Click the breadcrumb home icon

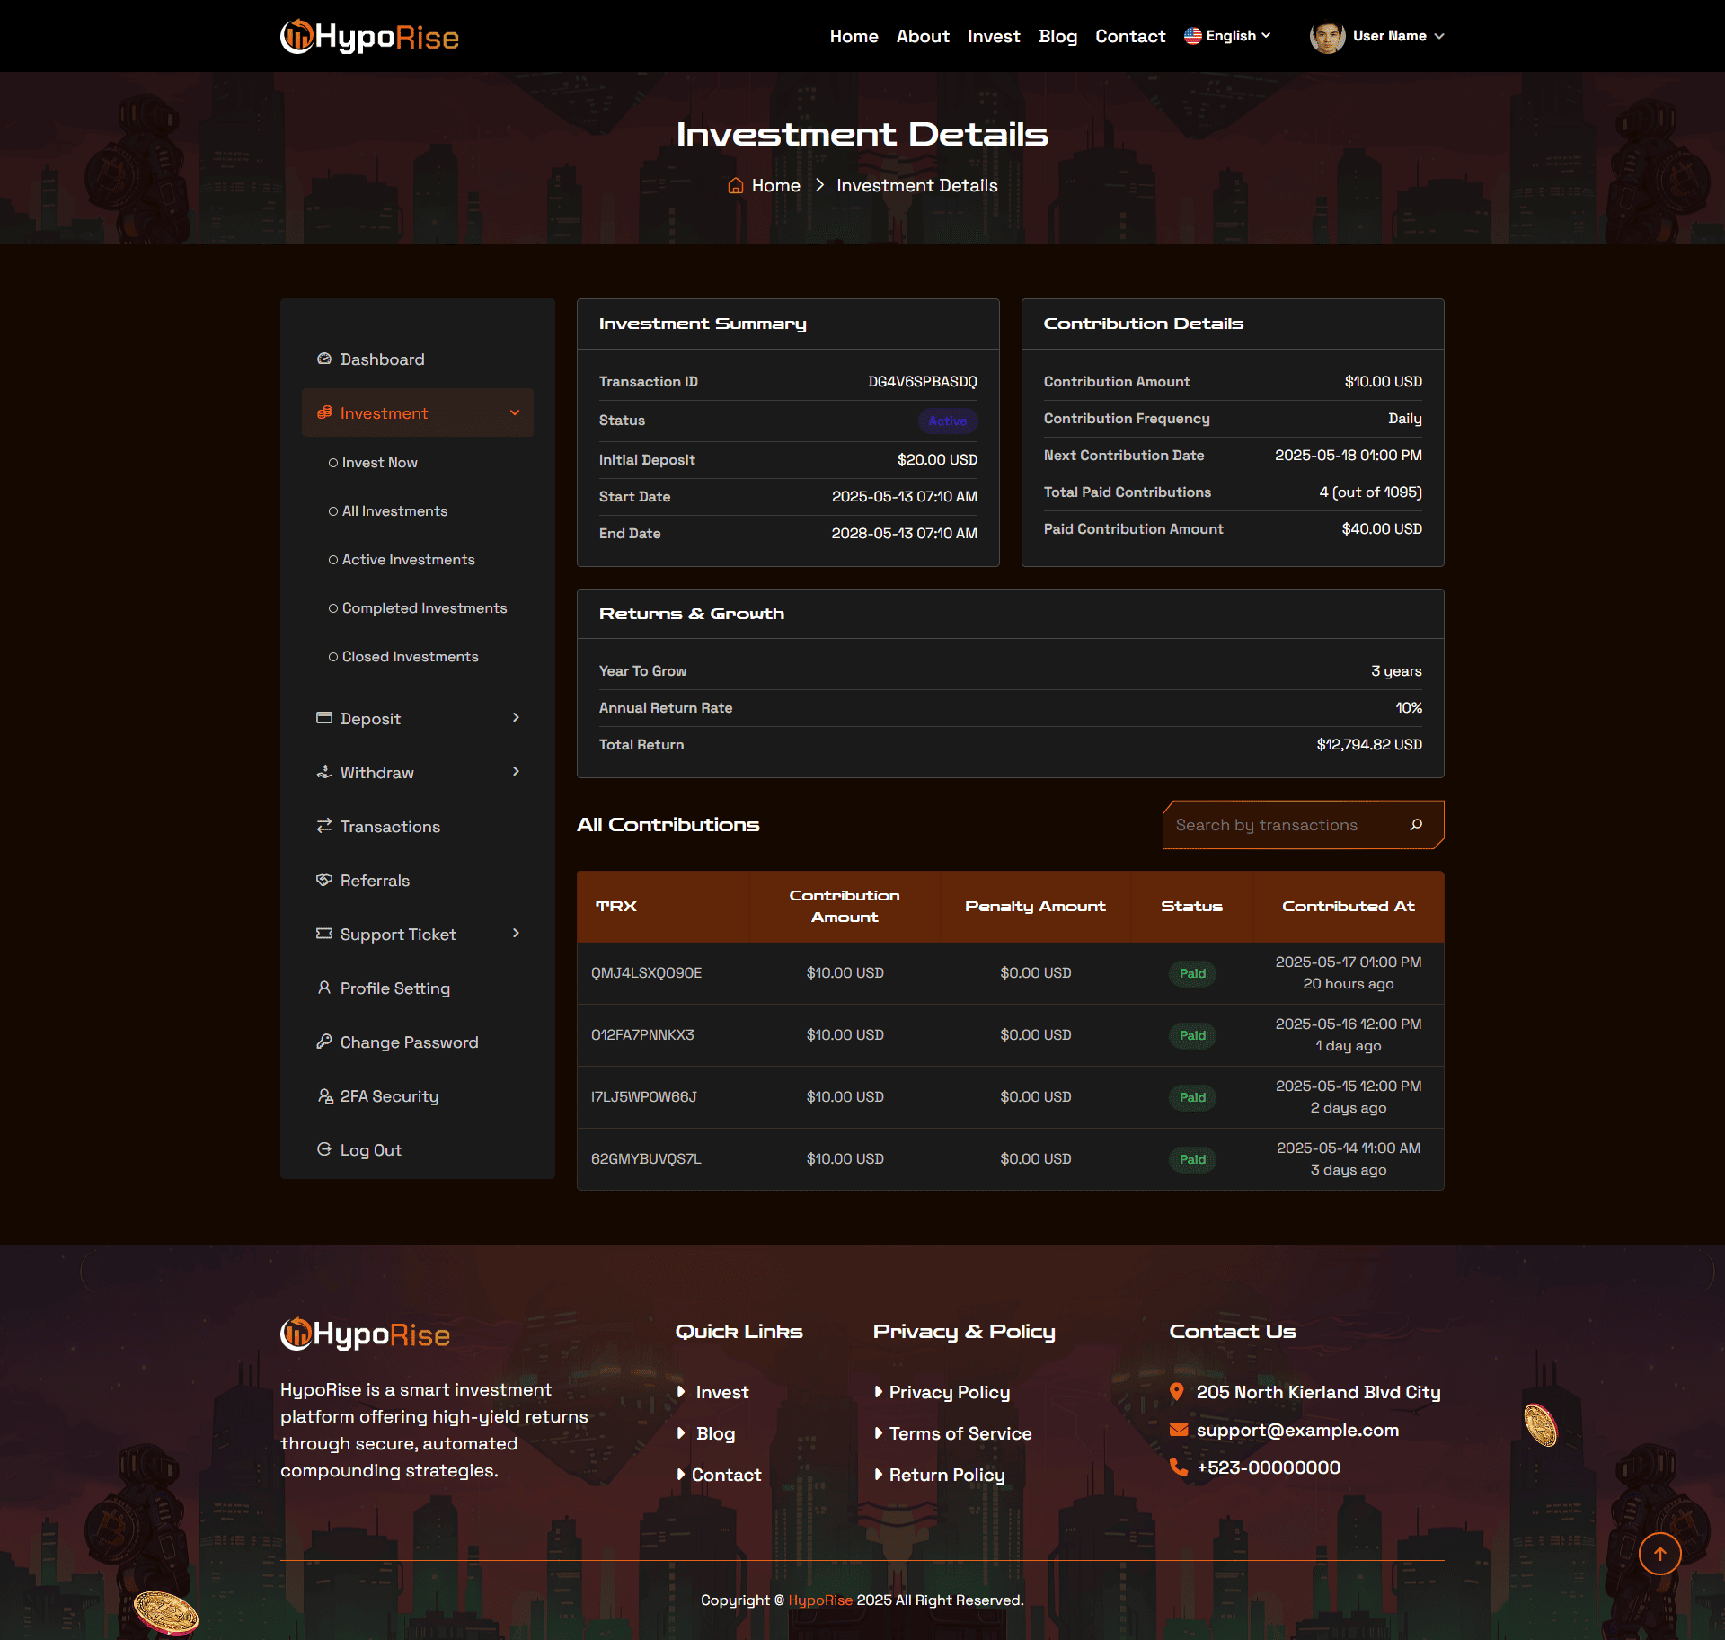[736, 185]
